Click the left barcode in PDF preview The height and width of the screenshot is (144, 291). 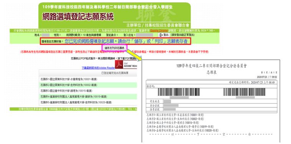point(179,92)
